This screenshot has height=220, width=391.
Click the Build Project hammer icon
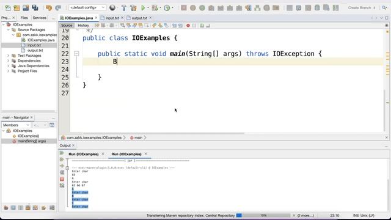pyautogui.click(x=123, y=8)
